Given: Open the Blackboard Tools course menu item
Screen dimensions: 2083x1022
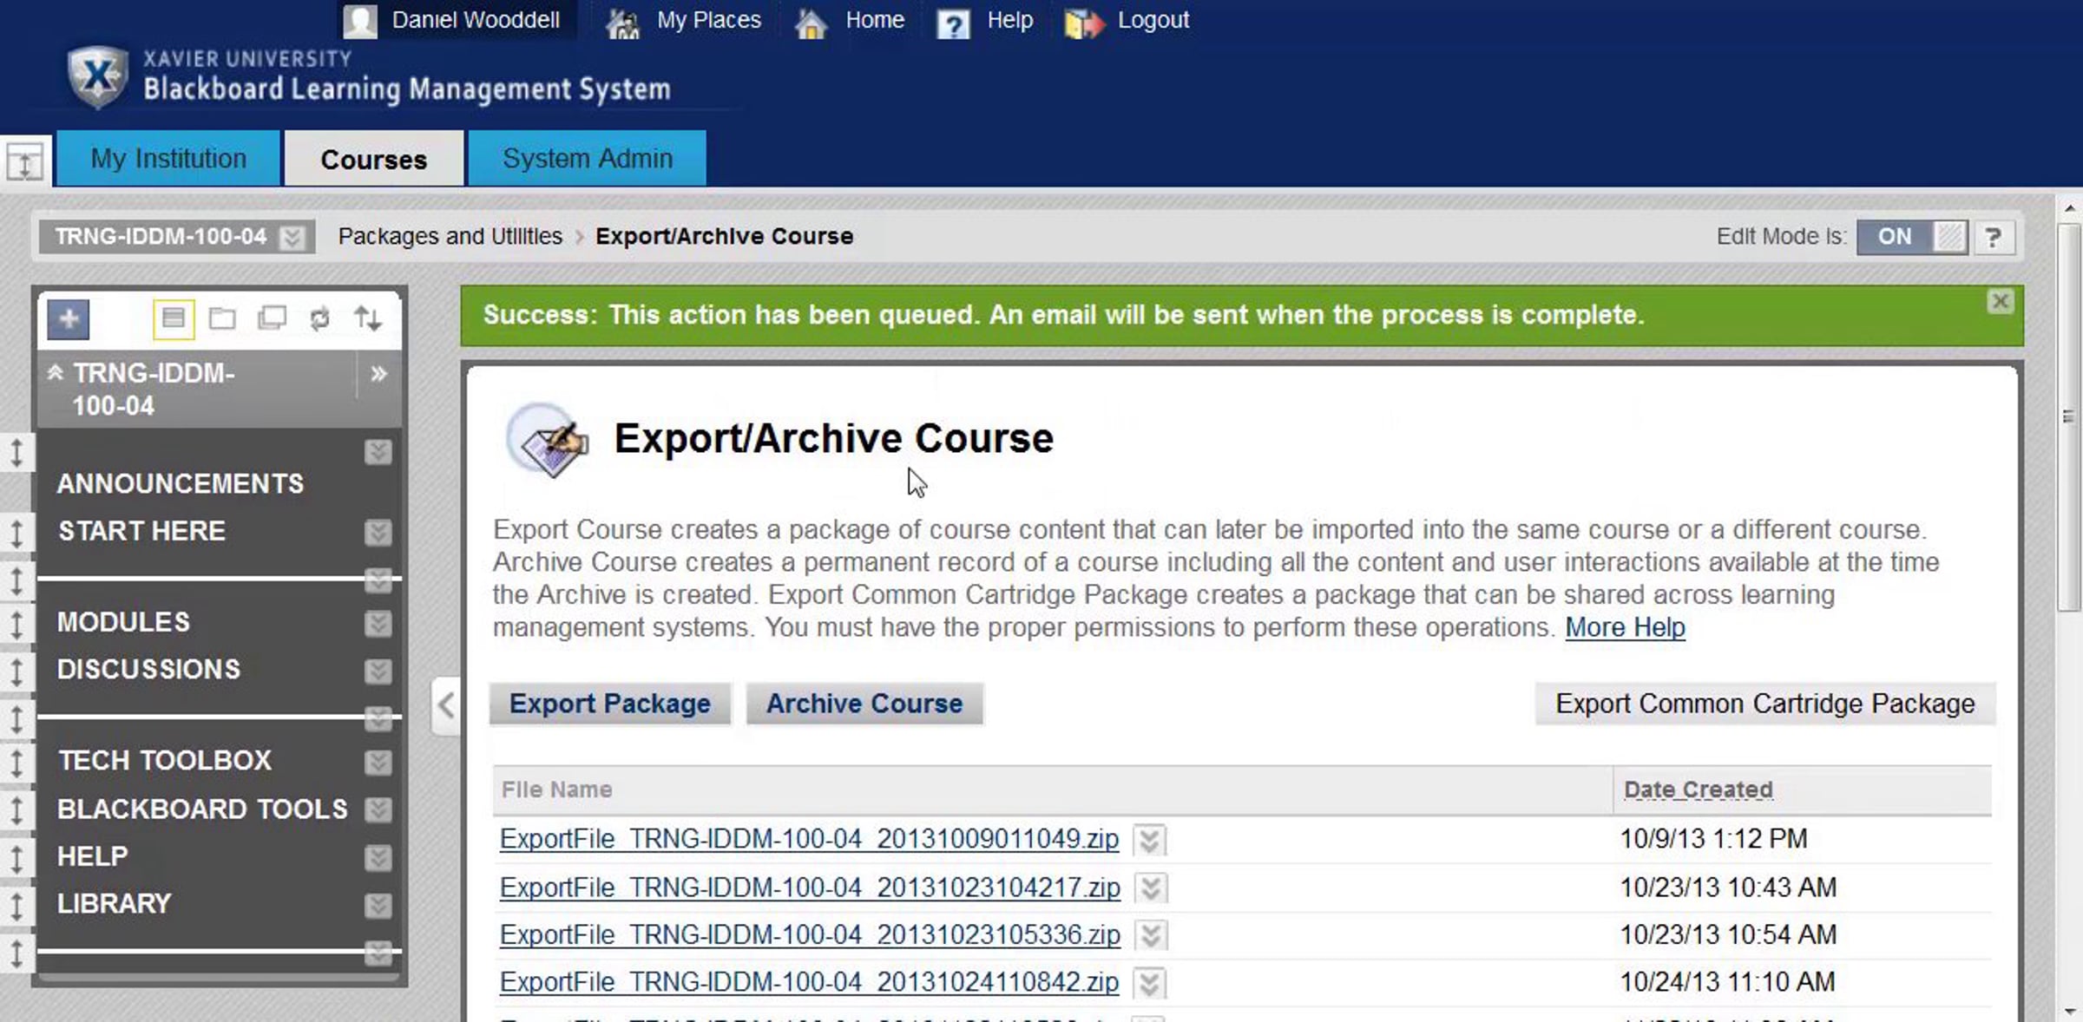Looking at the screenshot, I should (202, 809).
